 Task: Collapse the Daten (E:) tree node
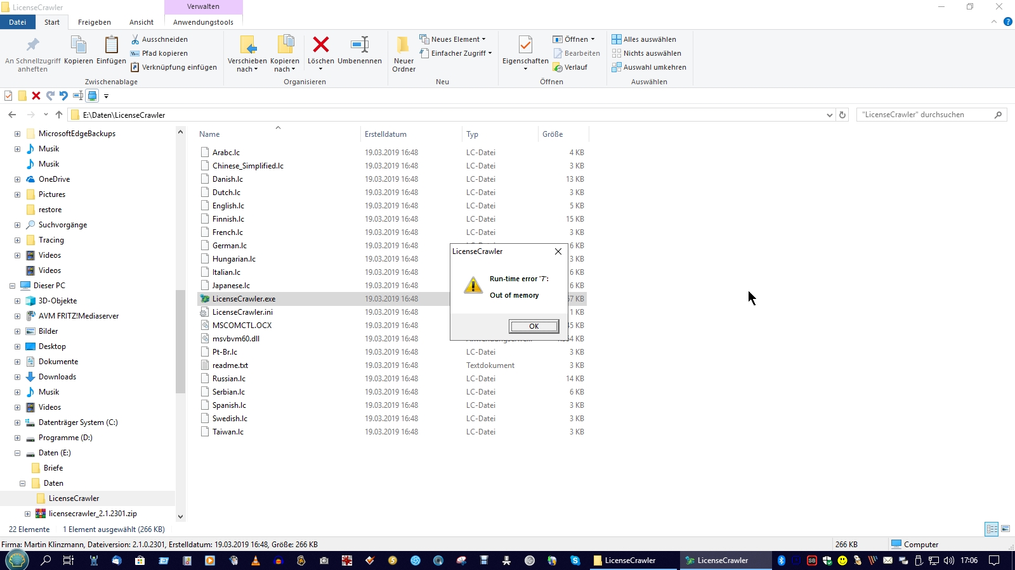click(17, 453)
